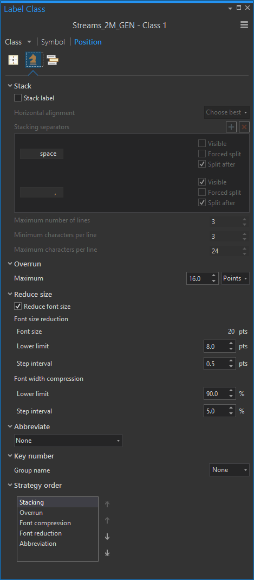Screen dimensions: 254x580
Task: Click the font size Lower limit field
Action: tap(216, 347)
